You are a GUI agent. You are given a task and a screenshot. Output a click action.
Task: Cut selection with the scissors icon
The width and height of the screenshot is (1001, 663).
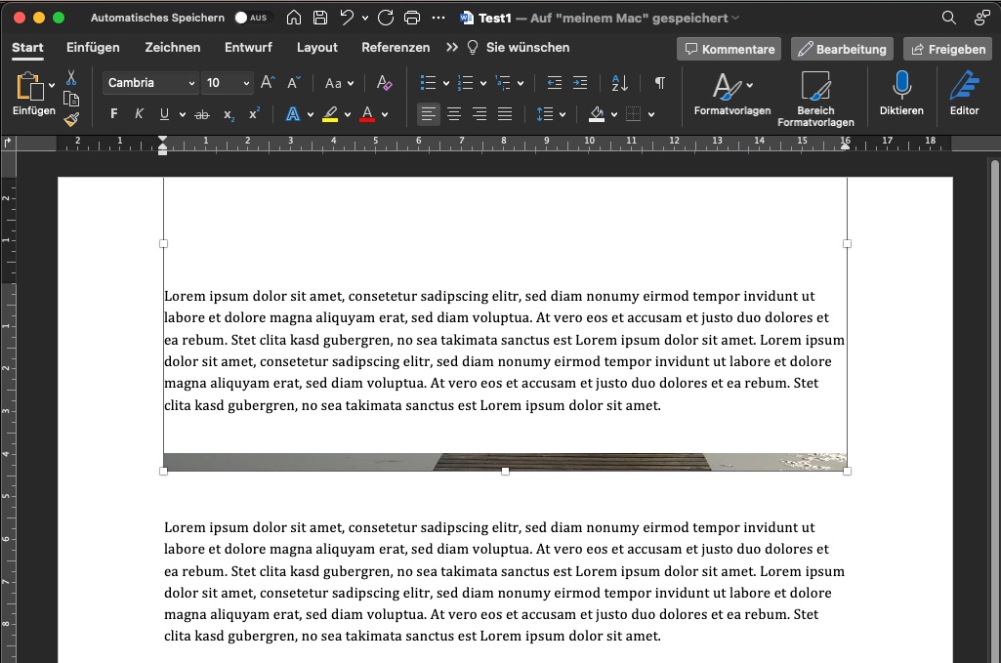tap(71, 78)
